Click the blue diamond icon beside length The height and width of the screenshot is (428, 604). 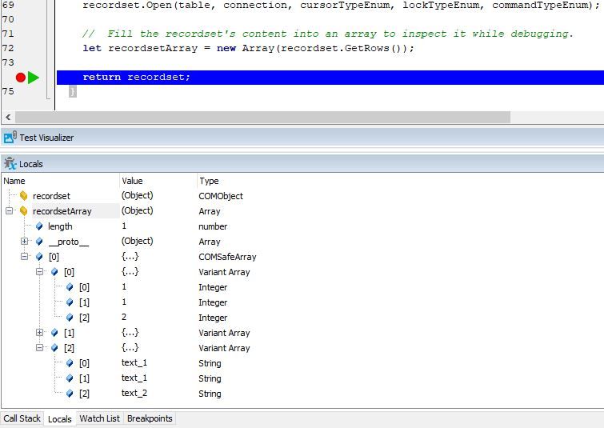coord(39,226)
